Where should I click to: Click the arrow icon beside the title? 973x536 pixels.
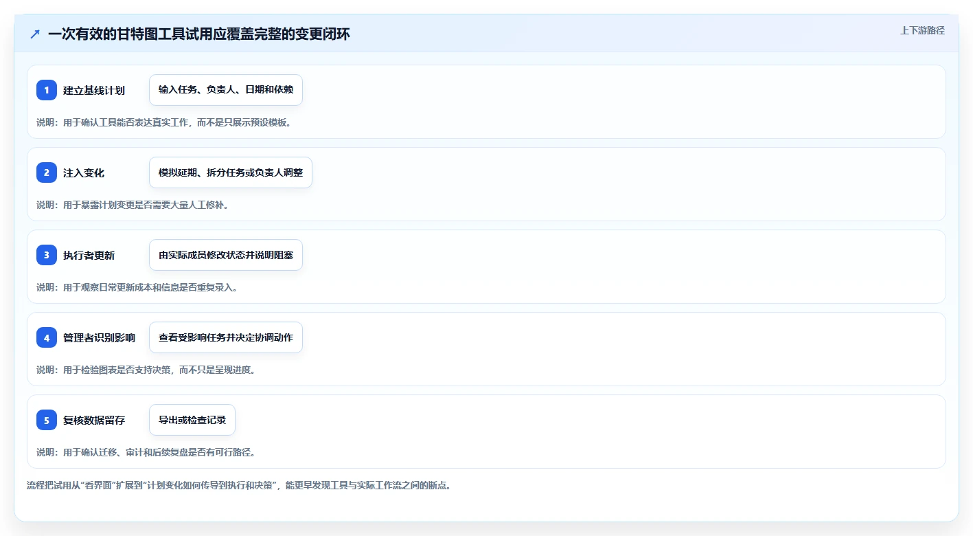35,34
